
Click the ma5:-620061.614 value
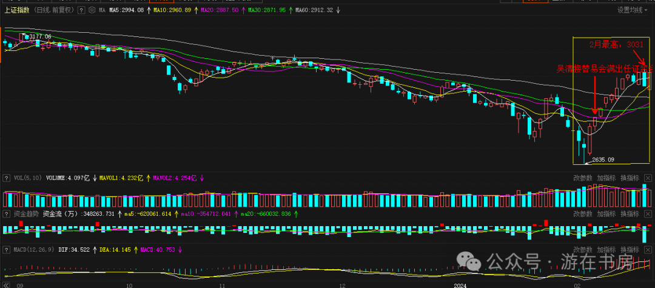(149, 213)
